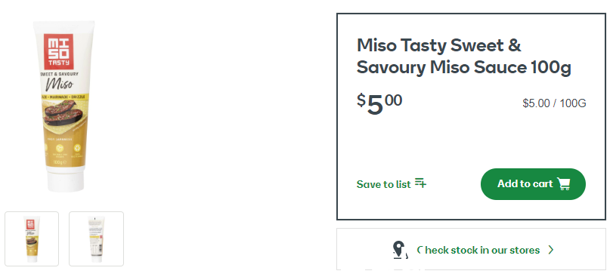Click the handwritten Miso text on the tube

[x=59, y=84]
